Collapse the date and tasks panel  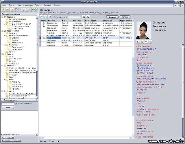tap(36, 135)
